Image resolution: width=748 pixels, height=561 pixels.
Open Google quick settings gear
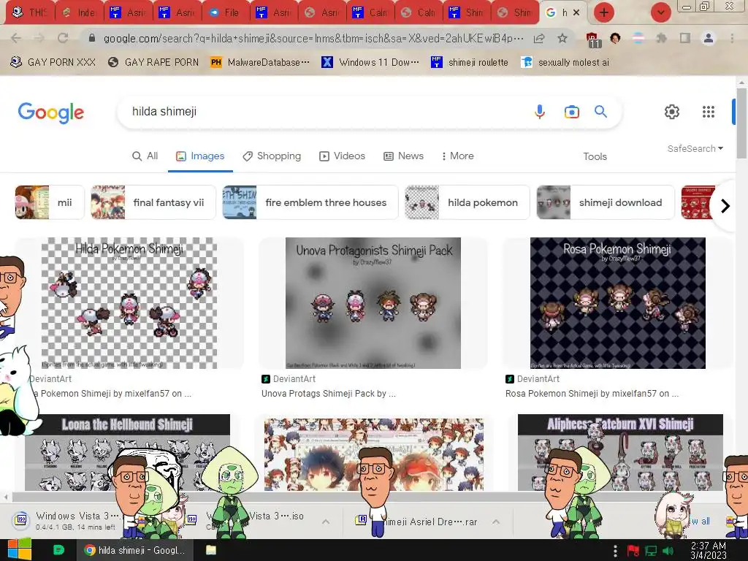pos(672,112)
